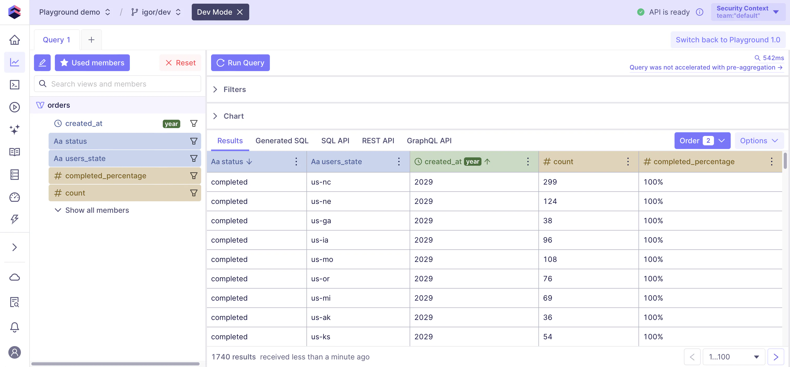Image resolution: width=790 pixels, height=367 pixels.
Task: Toggle filter on the status dimension
Action: point(194,141)
